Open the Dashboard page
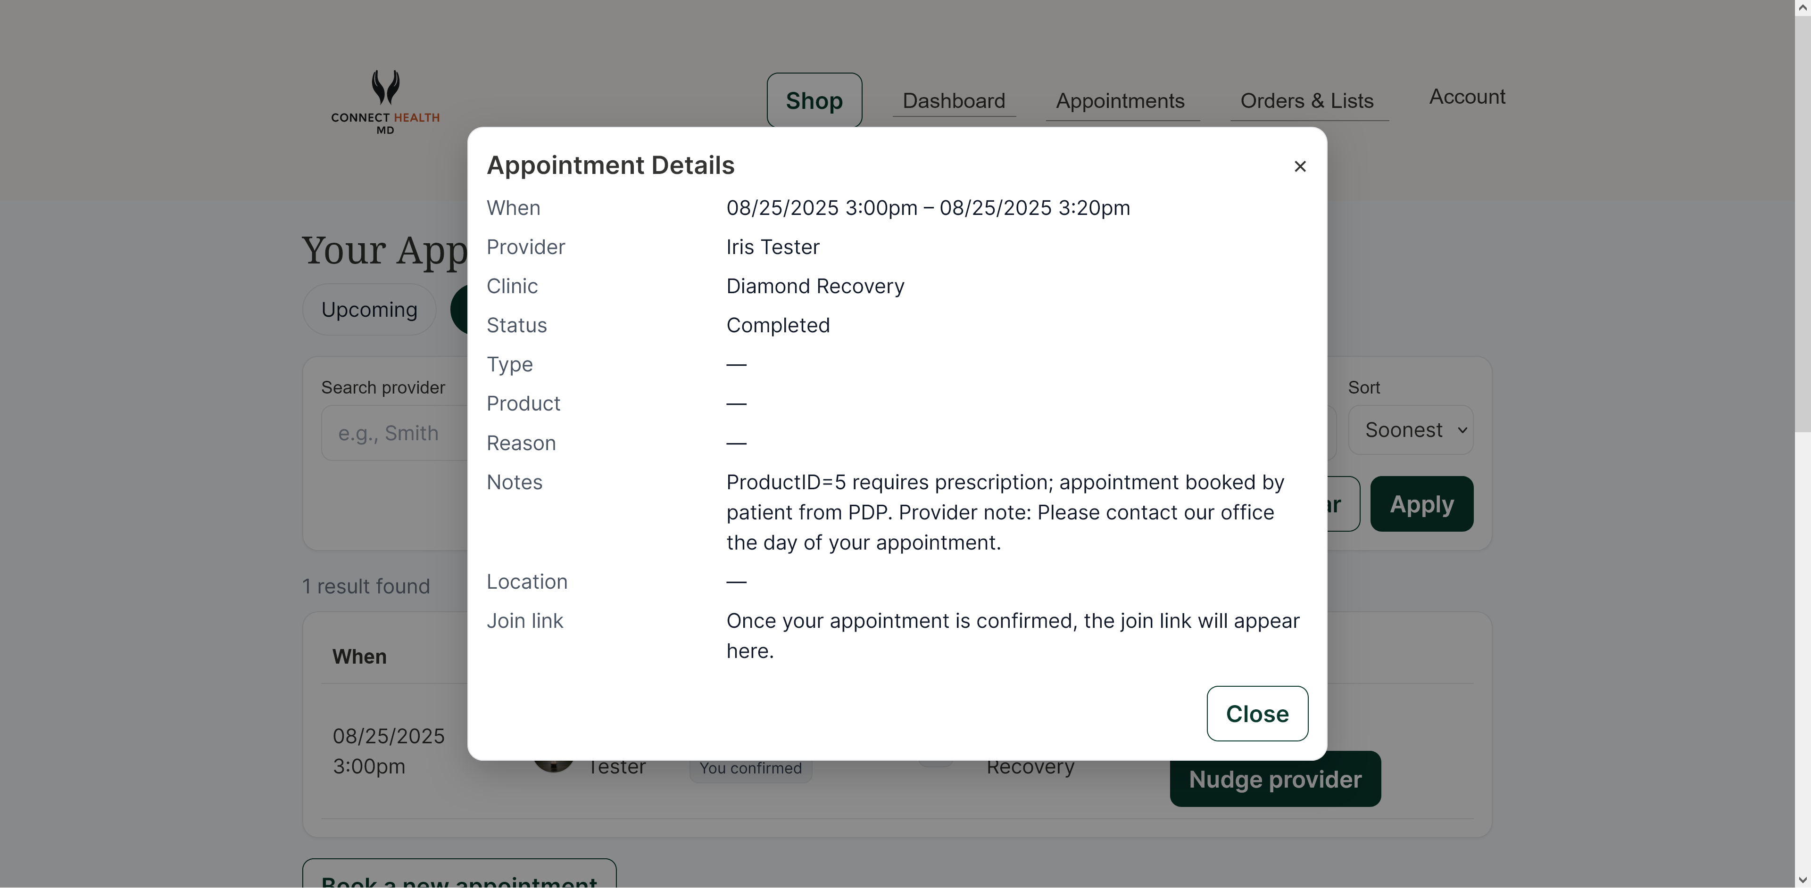The image size is (1811, 888). (954, 100)
